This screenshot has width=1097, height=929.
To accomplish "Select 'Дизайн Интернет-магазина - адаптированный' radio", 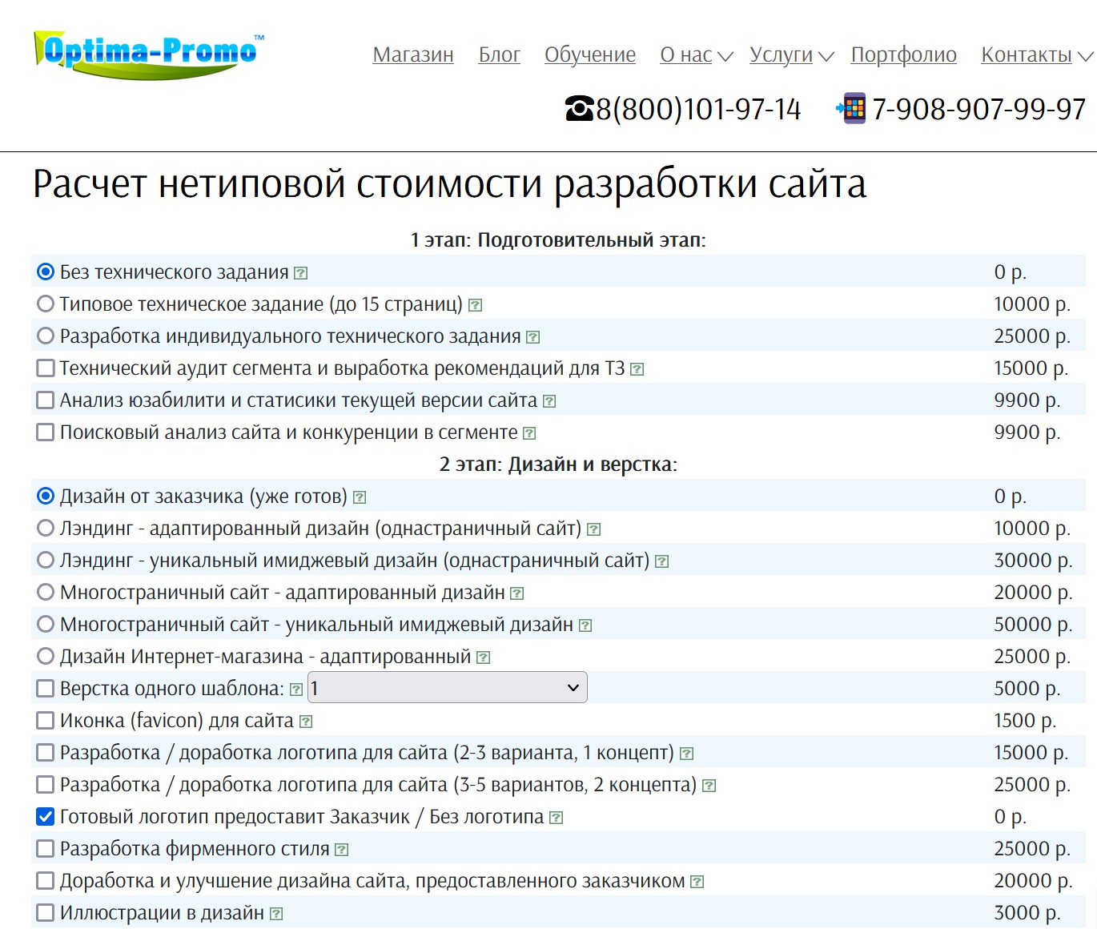I will pos(46,656).
